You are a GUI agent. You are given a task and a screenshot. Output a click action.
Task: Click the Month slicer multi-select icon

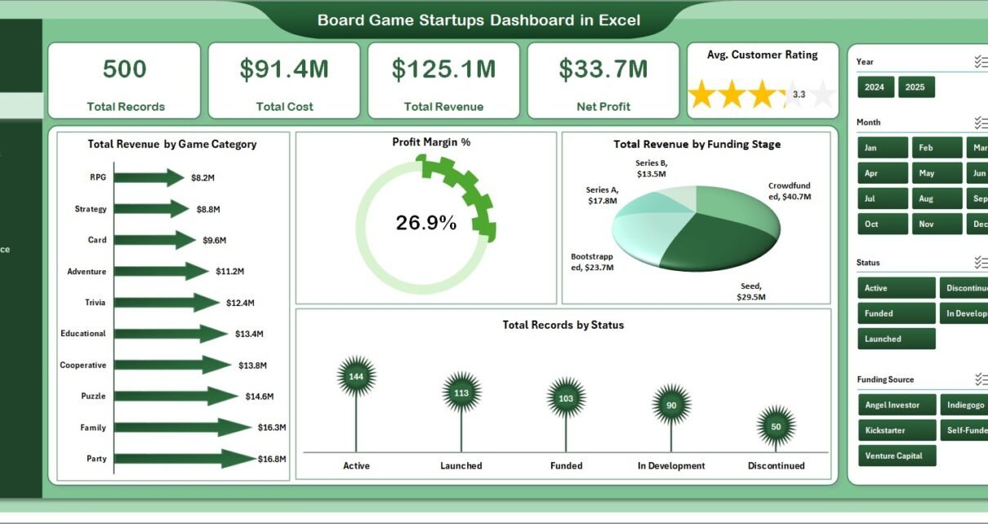pos(980,122)
